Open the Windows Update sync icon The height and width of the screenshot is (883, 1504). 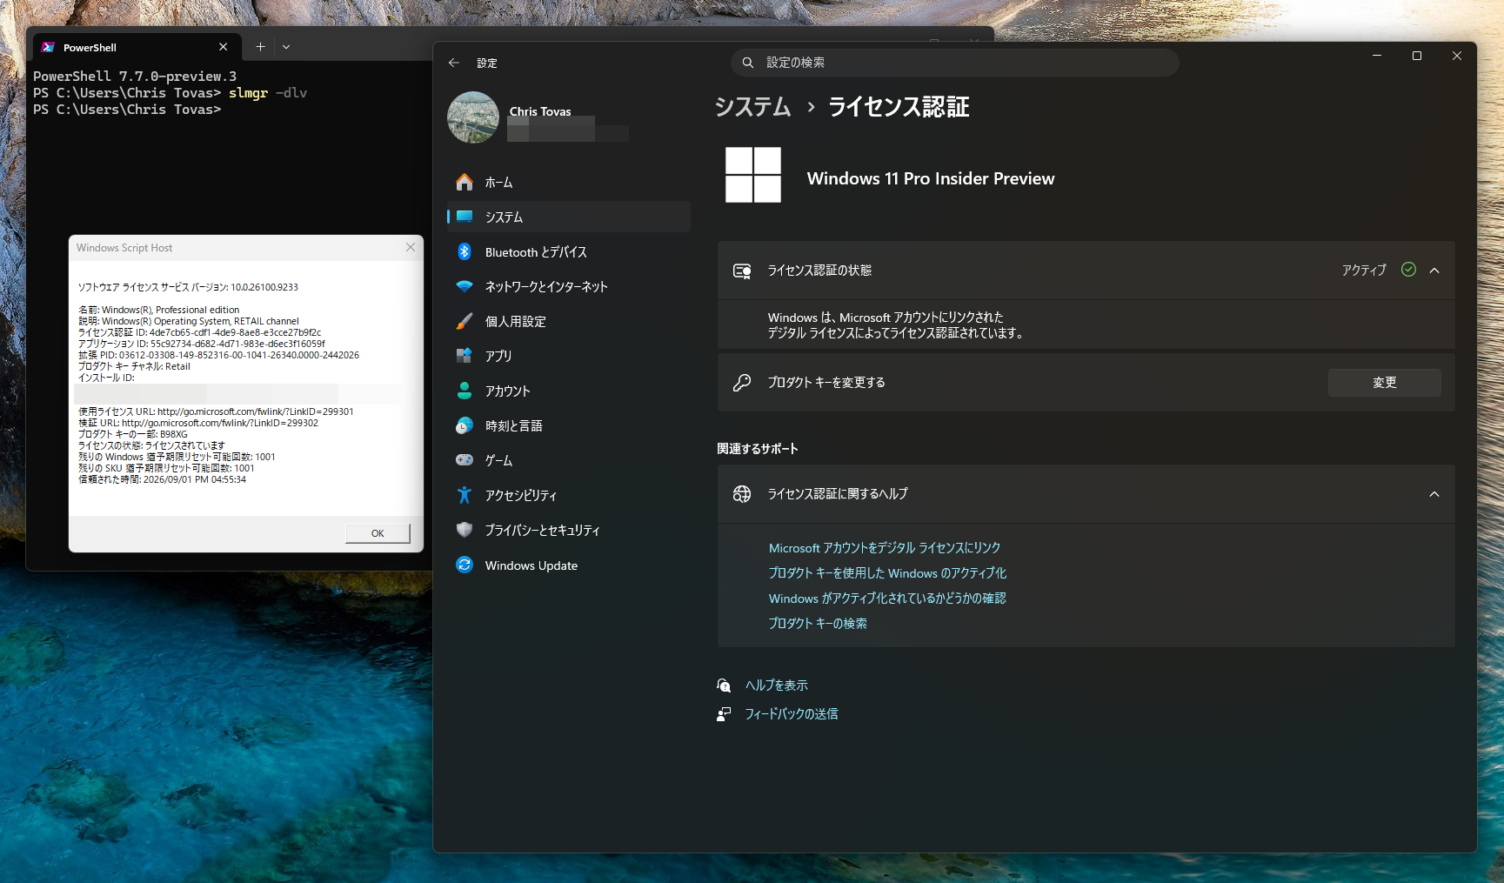click(x=465, y=565)
